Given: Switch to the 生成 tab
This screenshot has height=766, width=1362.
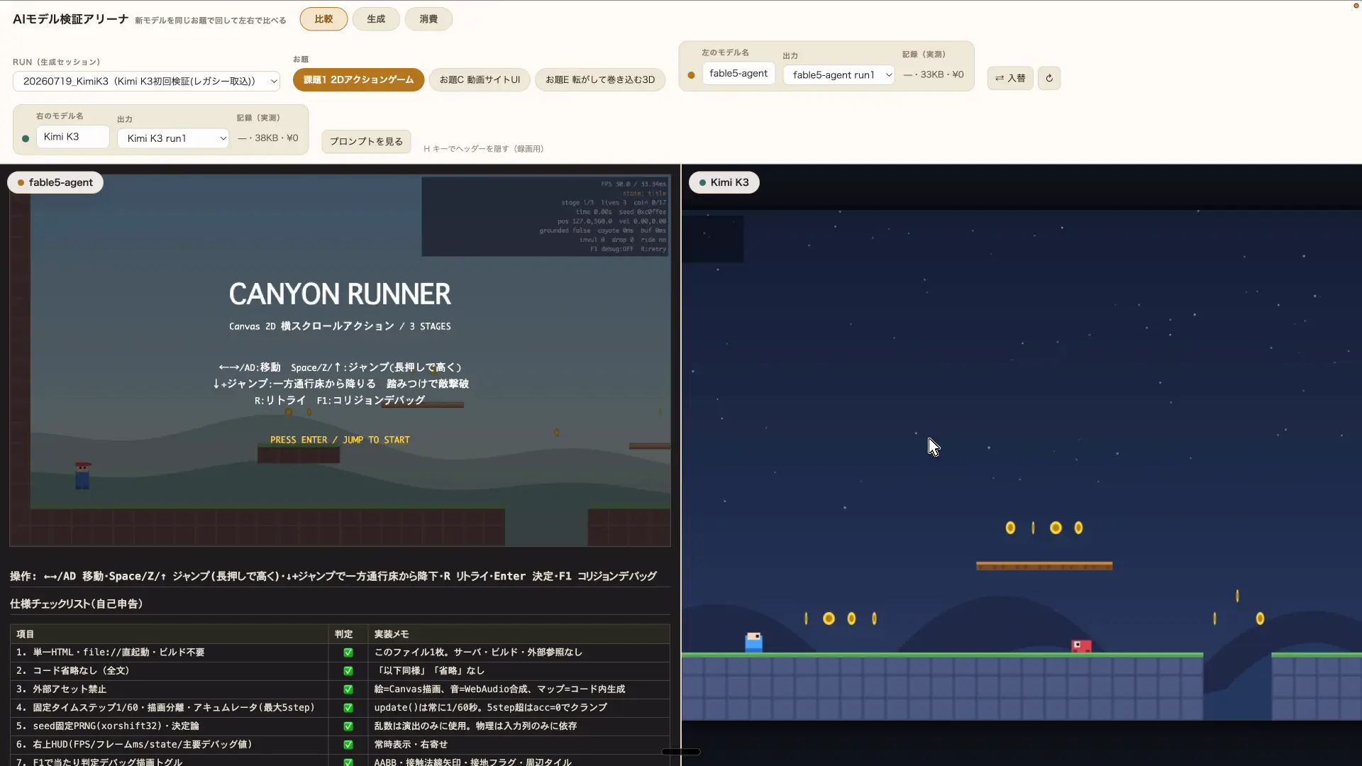Looking at the screenshot, I should pyautogui.click(x=376, y=19).
